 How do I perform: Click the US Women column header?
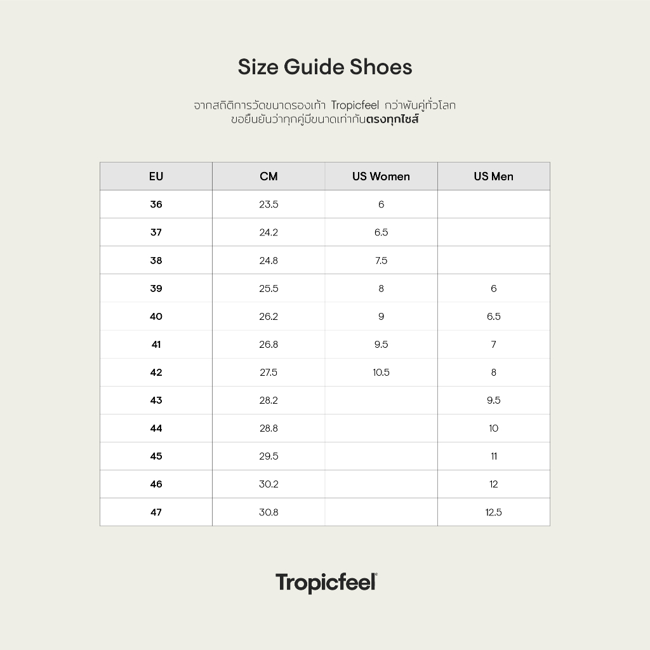coord(381,176)
